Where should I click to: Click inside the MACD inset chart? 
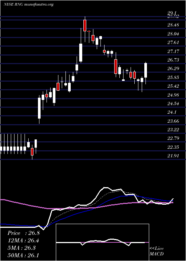pyautogui.click(x=102, y=242)
